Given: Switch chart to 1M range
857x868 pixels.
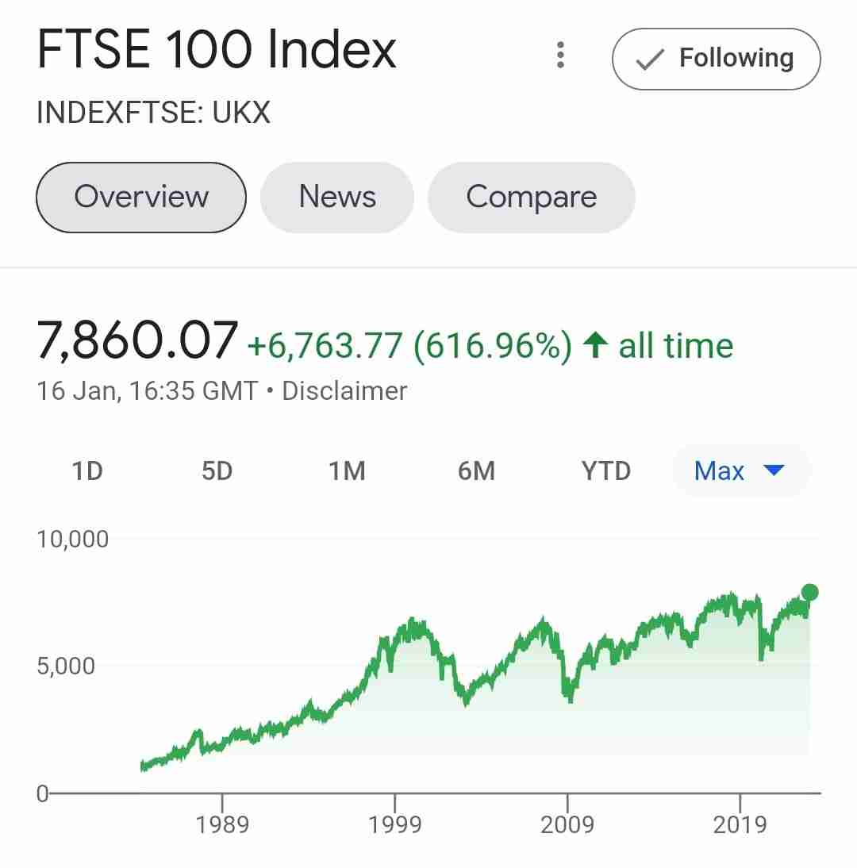Looking at the screenshot, I should [x=347, y=471].
